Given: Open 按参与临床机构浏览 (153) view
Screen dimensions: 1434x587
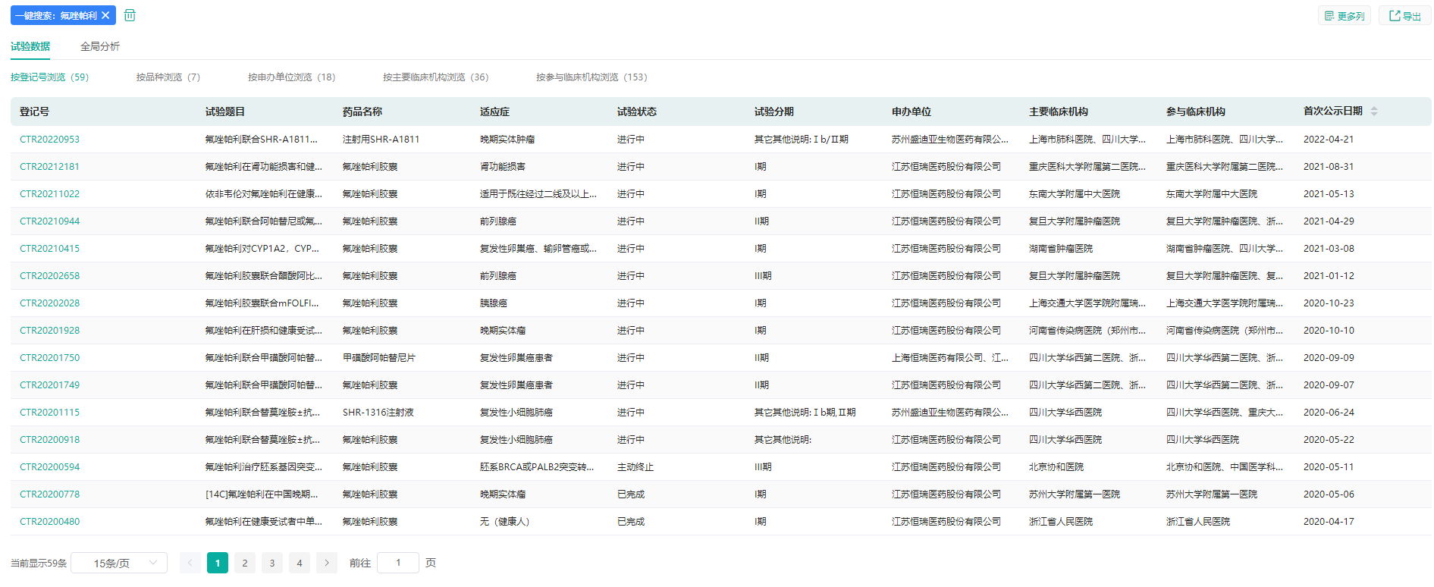Looking at the screenshot, I should 591,77.
